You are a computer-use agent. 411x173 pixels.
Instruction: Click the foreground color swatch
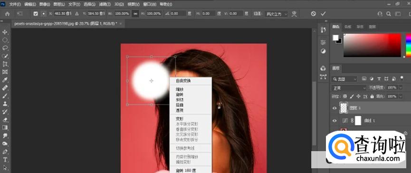tap(335, 38)
